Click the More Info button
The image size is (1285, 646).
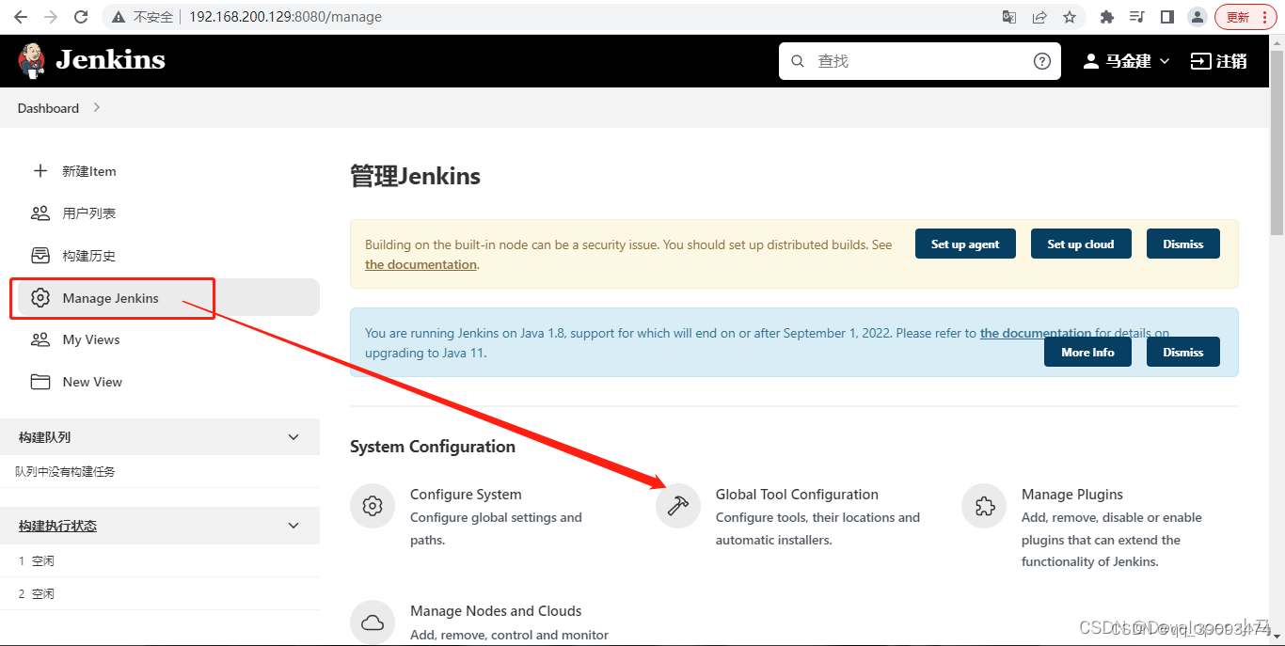click(x=1087, y=352)
